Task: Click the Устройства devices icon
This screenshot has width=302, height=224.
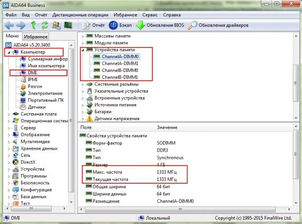Action: [x=15, y=169]
